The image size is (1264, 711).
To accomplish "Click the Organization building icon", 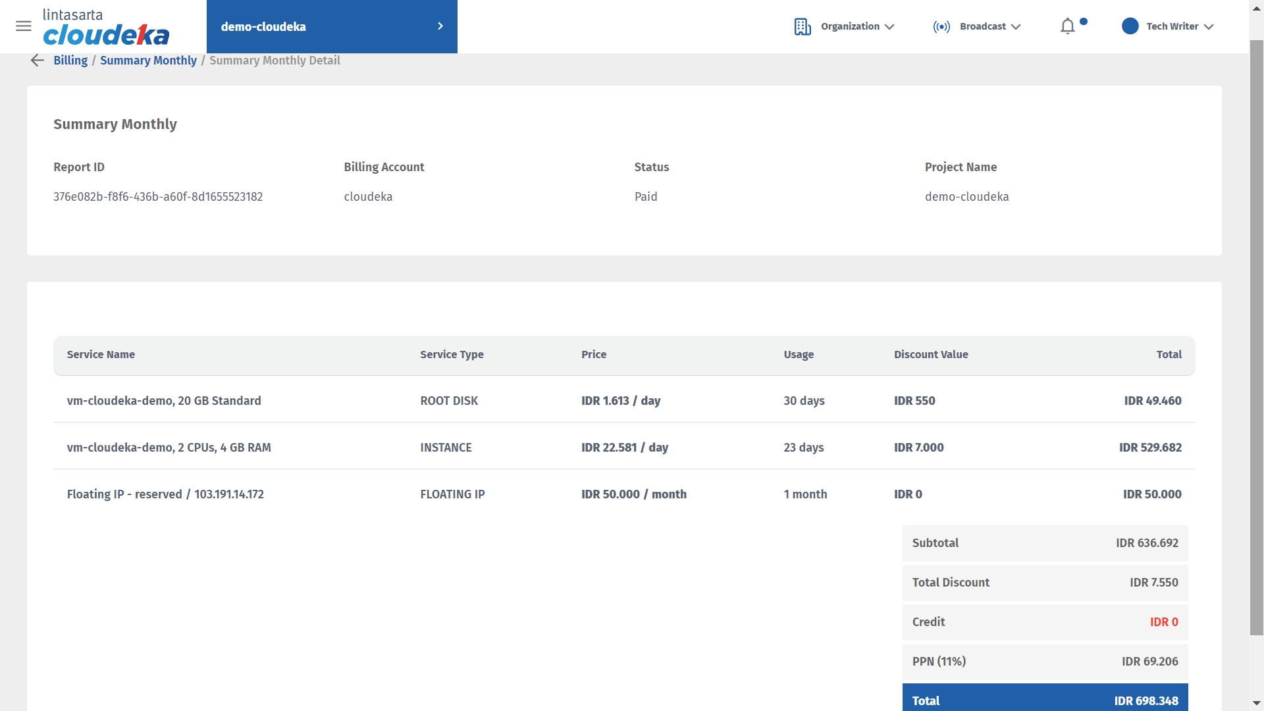I will 802,26.
